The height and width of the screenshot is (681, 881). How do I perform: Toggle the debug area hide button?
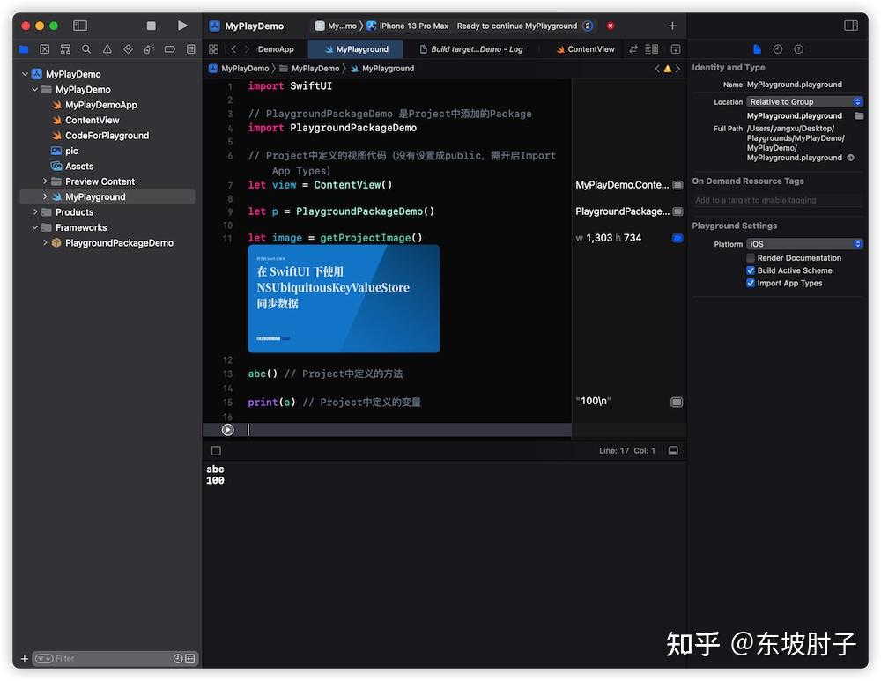(673, 451)
